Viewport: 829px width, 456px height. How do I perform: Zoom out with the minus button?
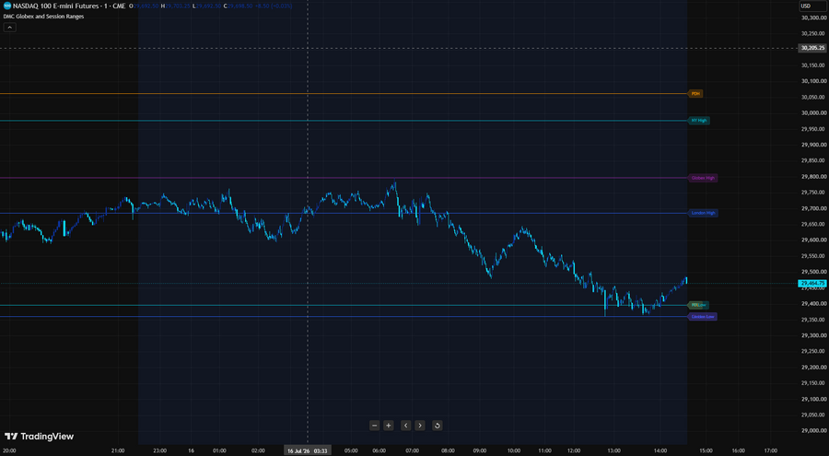click(374, 426)
